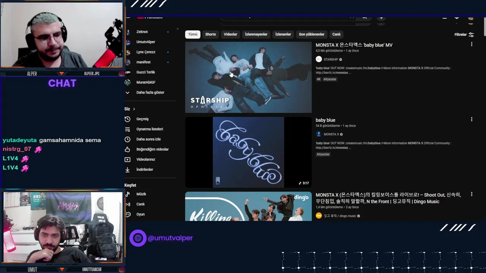
Task: Open Beğendiğim videolar liked videos
Action: [152, 149]
